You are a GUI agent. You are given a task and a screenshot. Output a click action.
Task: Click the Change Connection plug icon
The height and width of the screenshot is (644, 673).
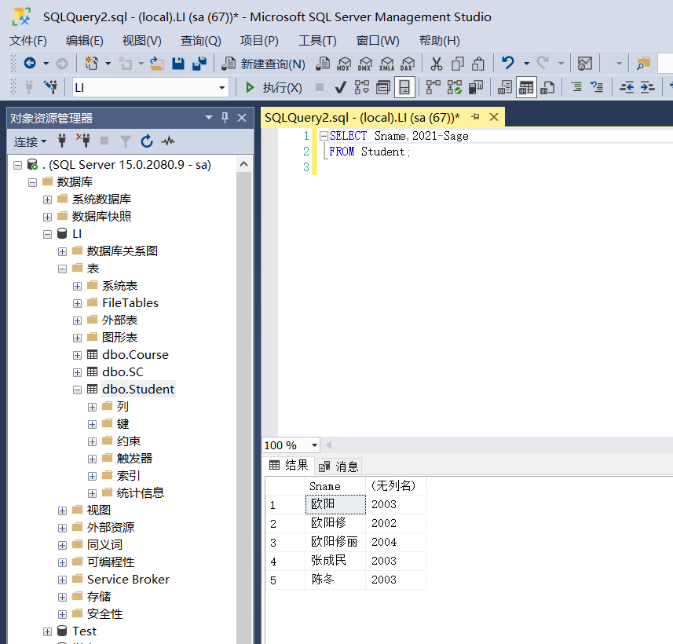[50, 88]
